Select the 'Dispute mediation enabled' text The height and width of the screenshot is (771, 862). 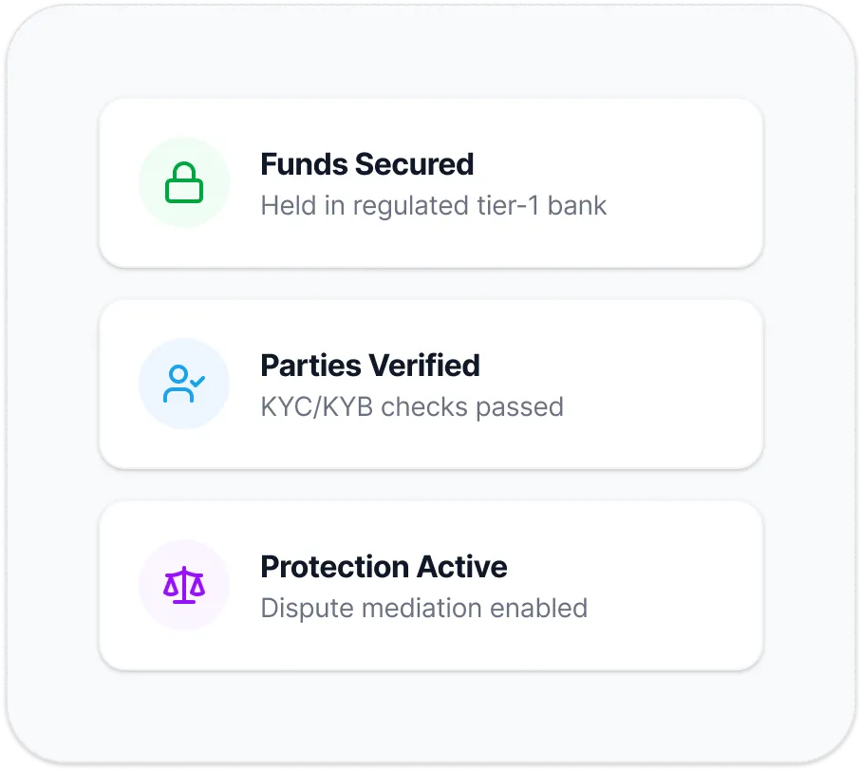(424, 608)
